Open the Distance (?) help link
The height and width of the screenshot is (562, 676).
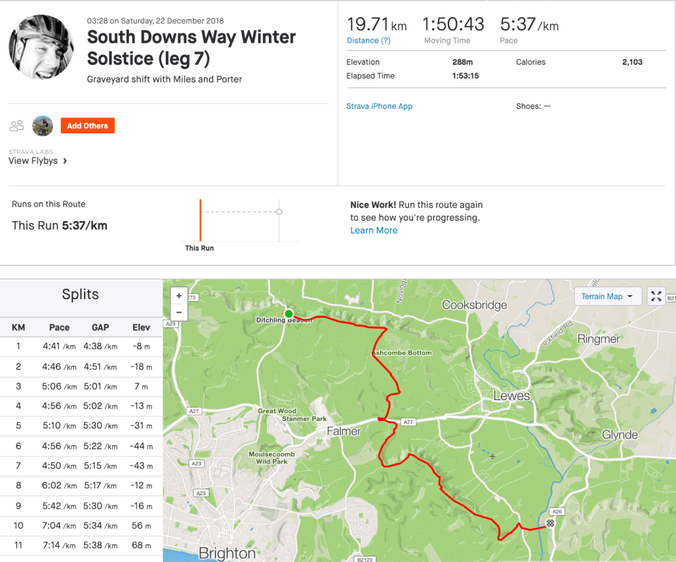[x=369, y=41]
